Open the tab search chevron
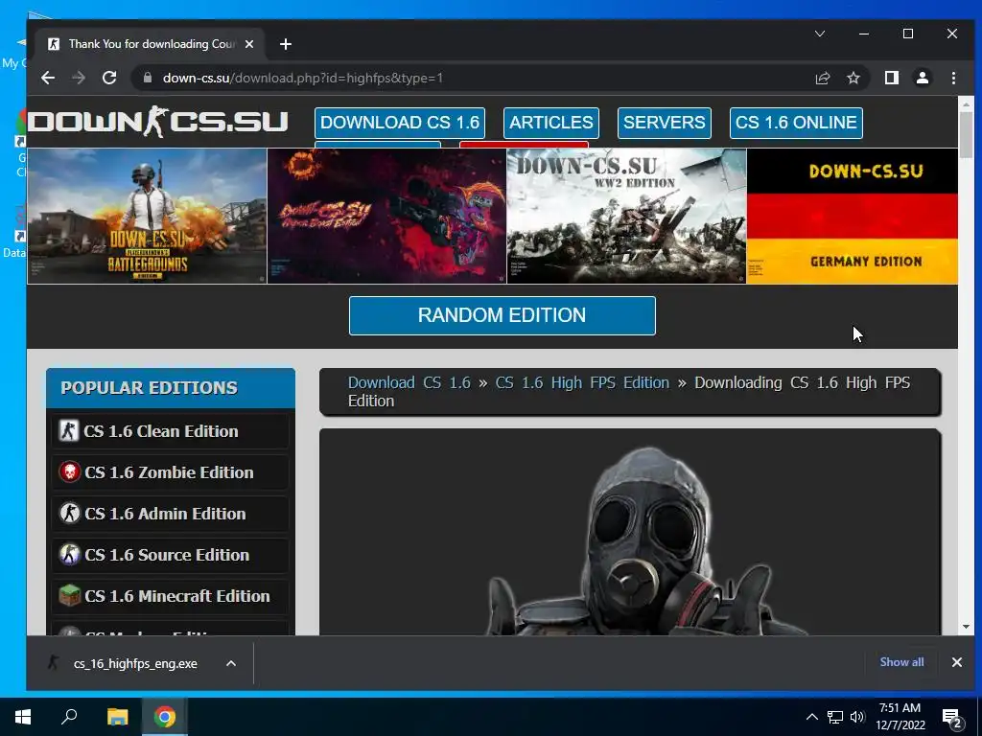982x736 pixels. click(819, 34)
